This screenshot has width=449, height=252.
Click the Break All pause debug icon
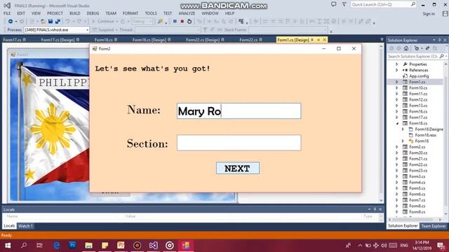tap(175, 22)
